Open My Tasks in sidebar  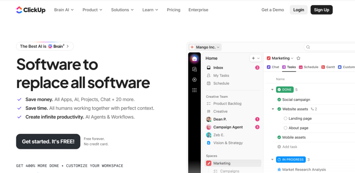tap(233, 76)
